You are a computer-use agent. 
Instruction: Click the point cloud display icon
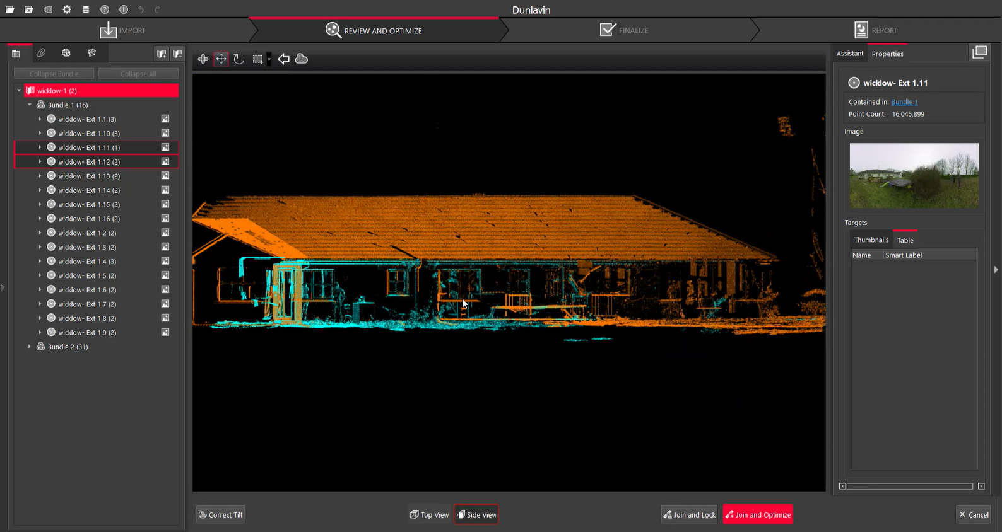(302, 59)
